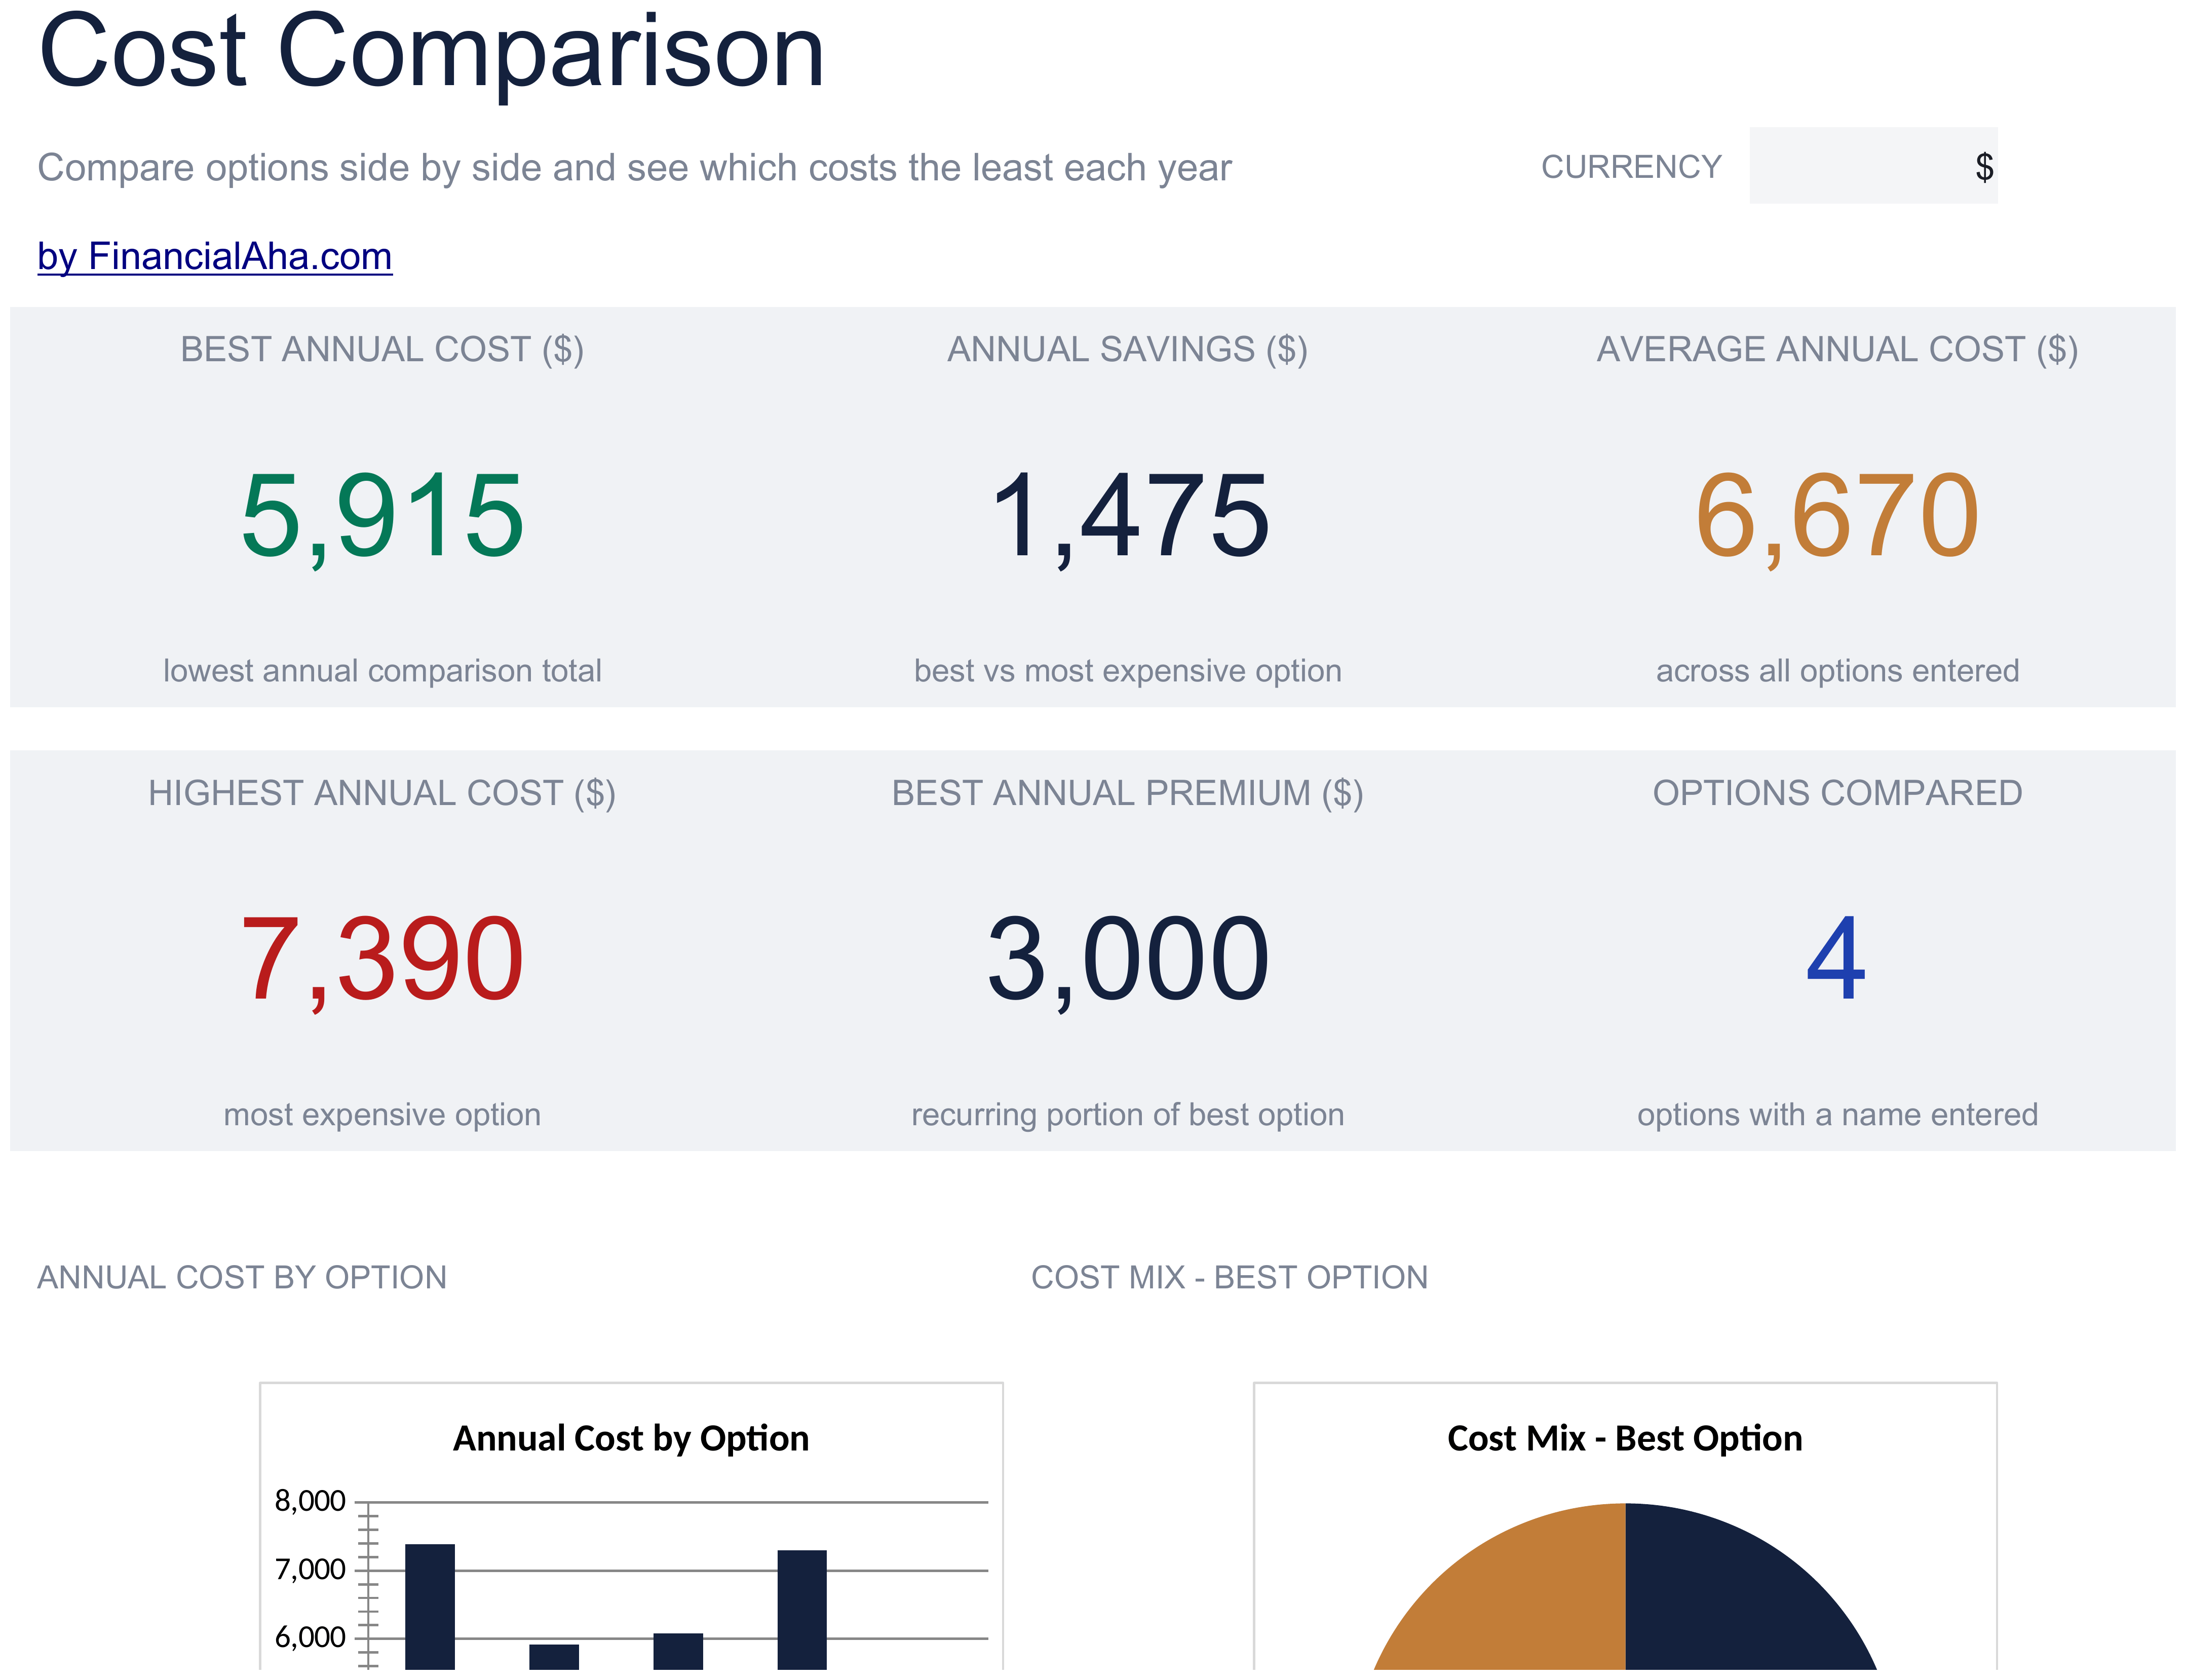This screenshot has height=1680, width=2186.
Task: Click the 8,000 axis label on bar chart
Action: pos(310,1501)
